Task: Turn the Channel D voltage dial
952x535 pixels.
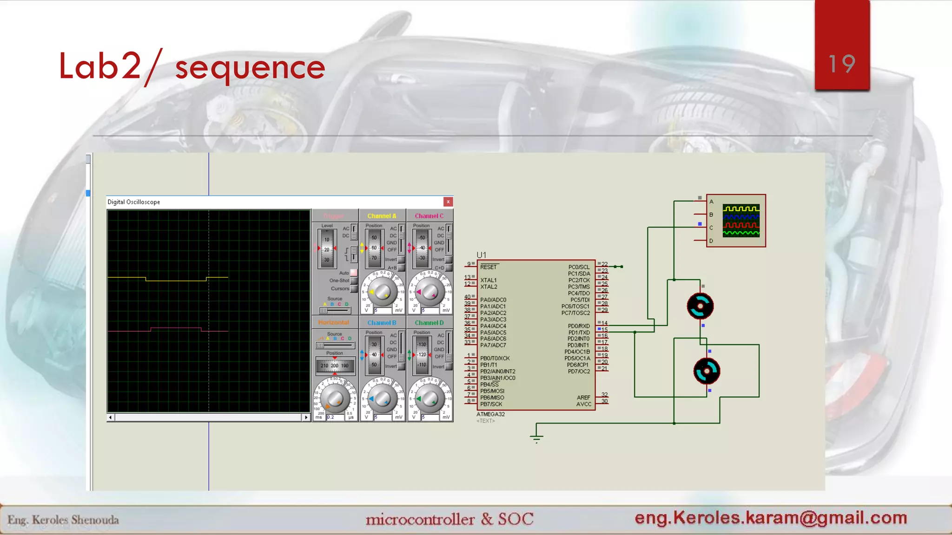Action: click(430, 398)
